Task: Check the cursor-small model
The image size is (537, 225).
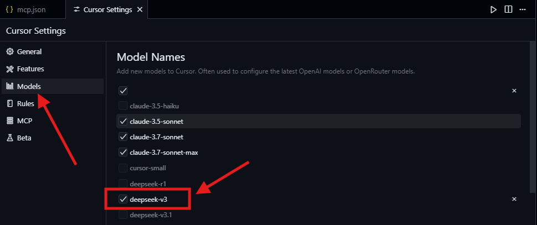Action: [123, 168]
